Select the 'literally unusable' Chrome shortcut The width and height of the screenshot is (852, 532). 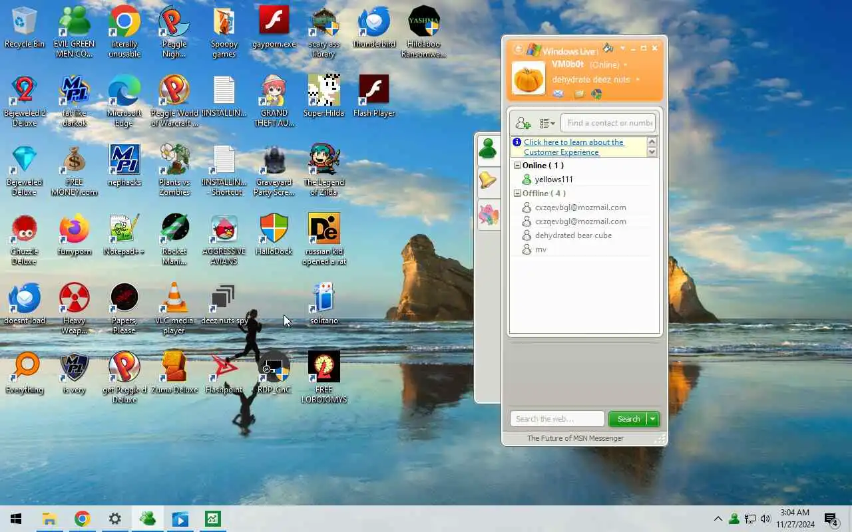tap(124, 32)
